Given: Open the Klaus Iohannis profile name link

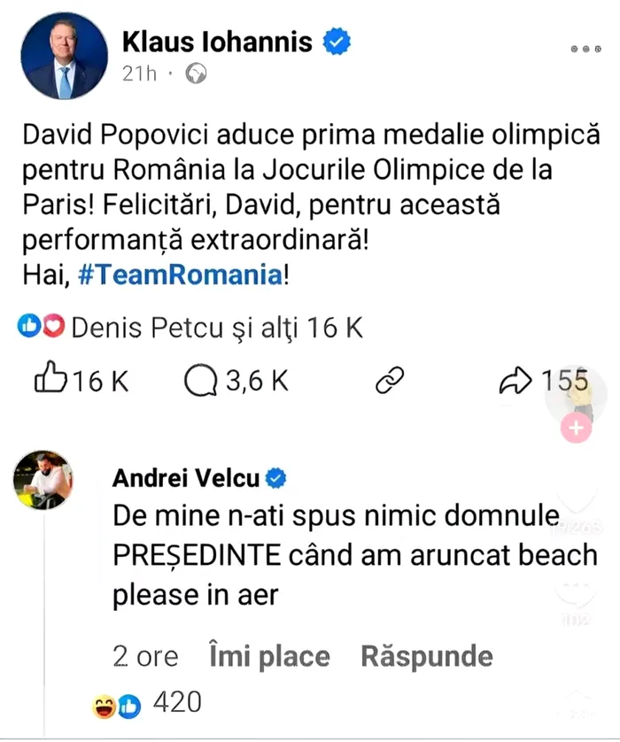Looking at the screenshot, I should click(217, 41).
